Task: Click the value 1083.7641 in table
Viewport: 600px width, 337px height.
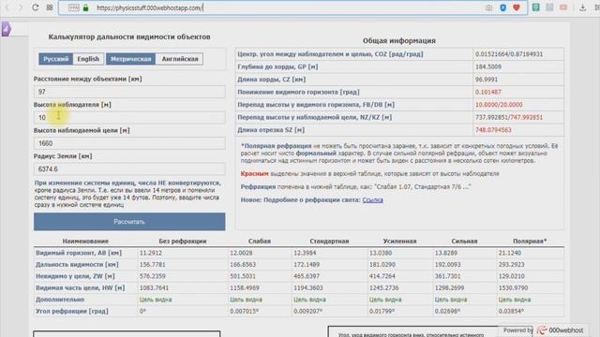Action: (154, 287)
